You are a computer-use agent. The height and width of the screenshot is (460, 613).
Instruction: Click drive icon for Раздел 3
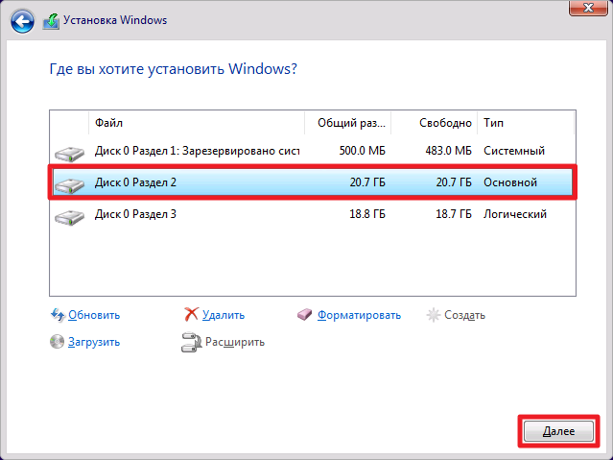pyautogui.click(x=69, y=215)
